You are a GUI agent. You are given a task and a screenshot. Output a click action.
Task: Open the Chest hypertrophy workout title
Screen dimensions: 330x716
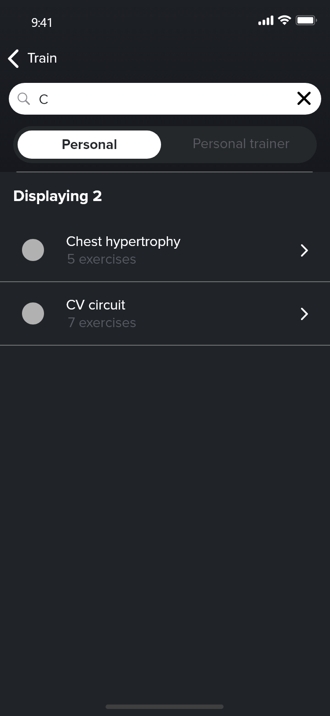[123, 242]
